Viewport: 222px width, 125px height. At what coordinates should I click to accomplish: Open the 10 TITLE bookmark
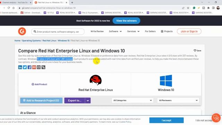(x=49, y=13)
